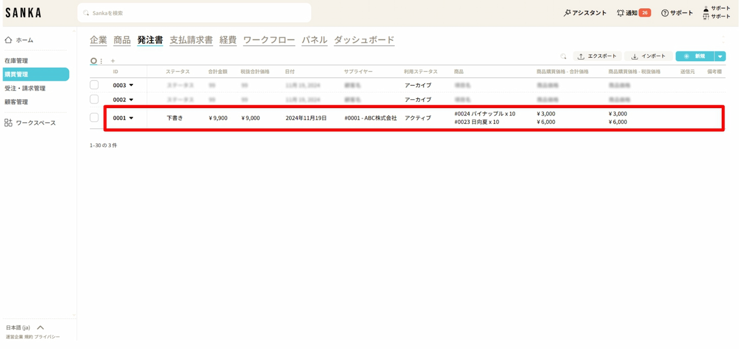
Task: Switch to the 支払請求書 tab
Action: pyautogui.click(x=191, y=40)
